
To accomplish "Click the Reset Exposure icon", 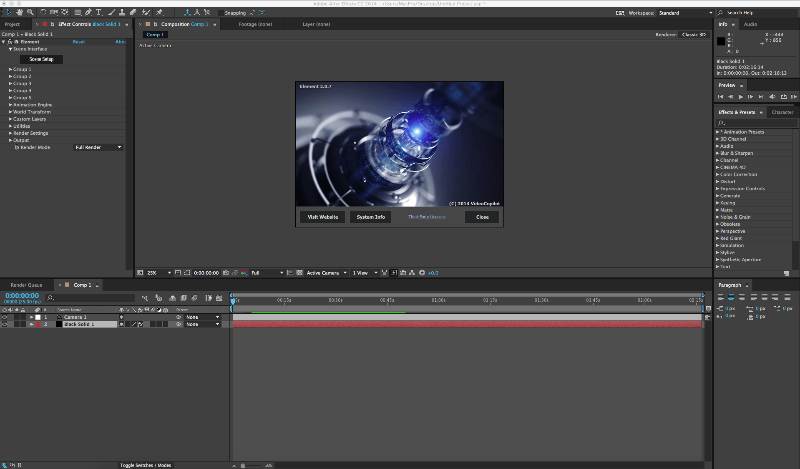I will (x=422, y=273).
